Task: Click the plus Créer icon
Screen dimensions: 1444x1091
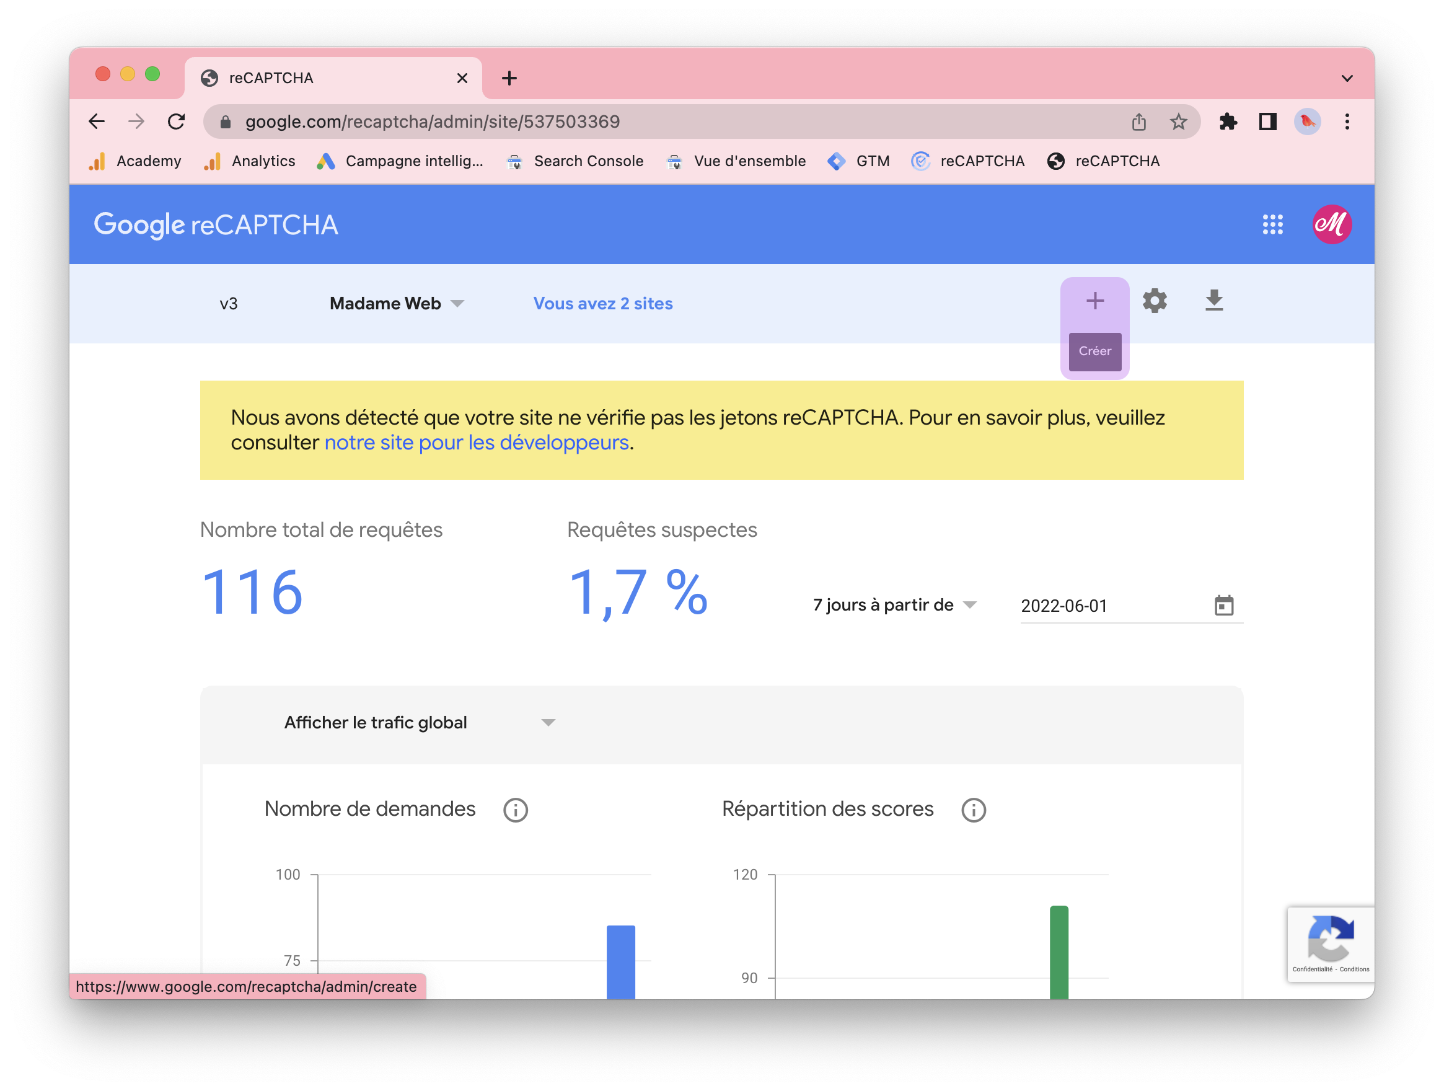Action: tap(1094, 301)
